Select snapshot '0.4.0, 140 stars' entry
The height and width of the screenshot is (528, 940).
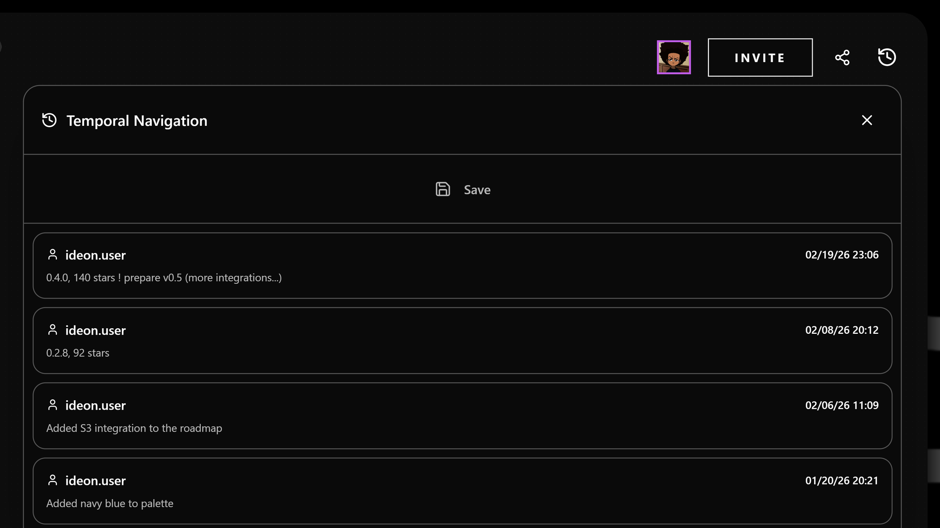pyautogui.click(x=462, y=266)
